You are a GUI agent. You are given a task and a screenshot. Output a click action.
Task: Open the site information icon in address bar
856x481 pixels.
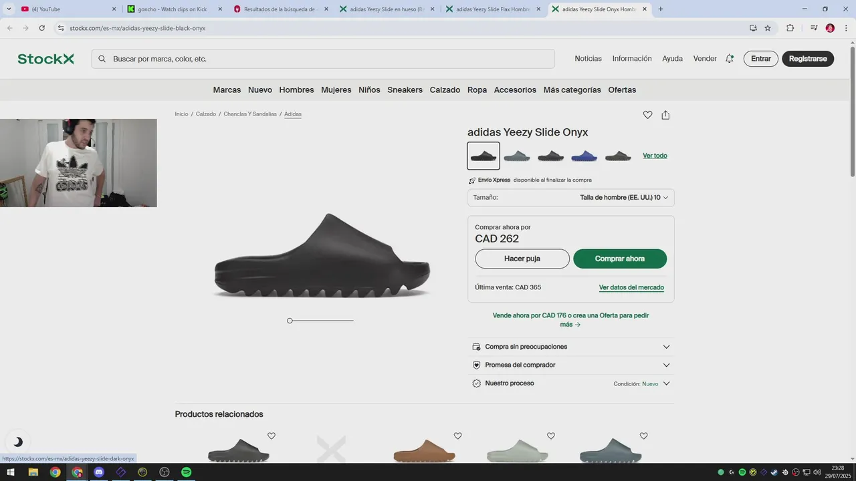pyautogui.click(x=61, y=28)
